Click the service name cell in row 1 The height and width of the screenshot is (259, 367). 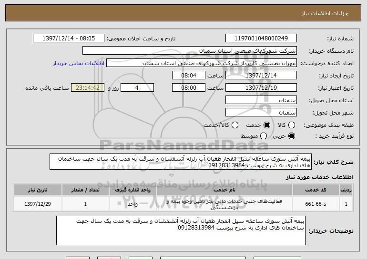click(x=224, y=204)
